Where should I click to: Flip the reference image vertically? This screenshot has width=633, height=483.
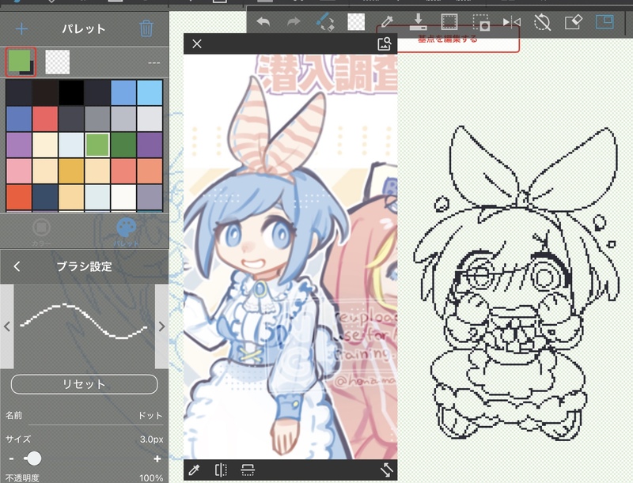pyautogui.click(x=248, y=470)
